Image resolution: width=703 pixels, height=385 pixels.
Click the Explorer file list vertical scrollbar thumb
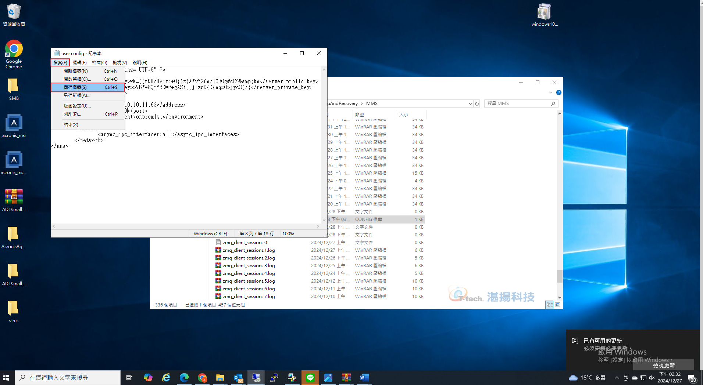pyautogui.click(x=559, y=276)
